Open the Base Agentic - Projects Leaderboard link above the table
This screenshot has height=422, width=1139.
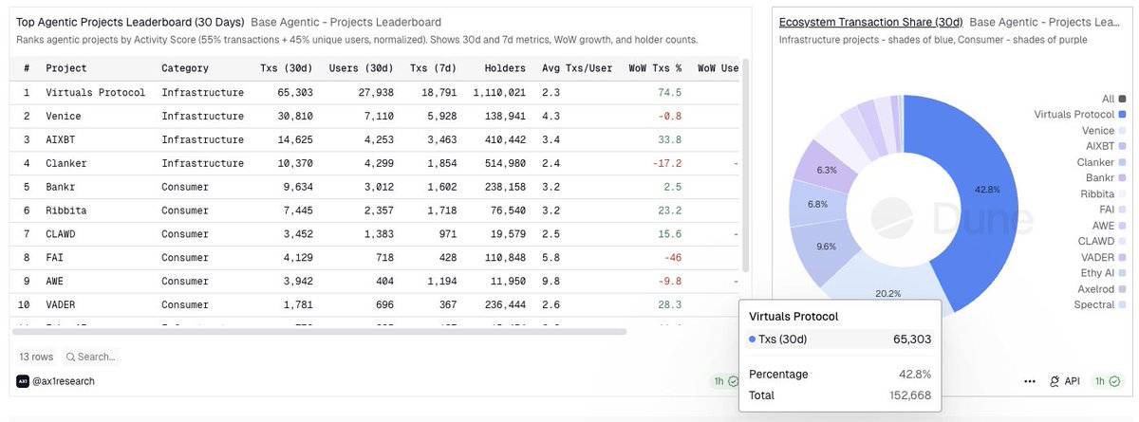[345, 22]
